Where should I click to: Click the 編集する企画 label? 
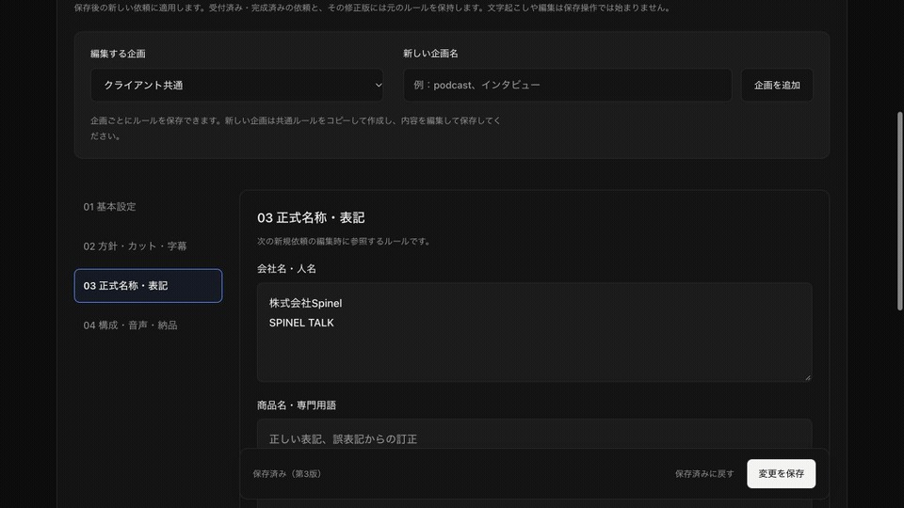point(118,54)
